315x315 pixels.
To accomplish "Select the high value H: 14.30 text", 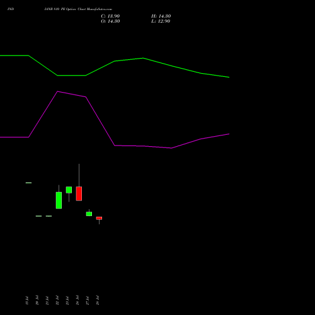I will (161, 16).
